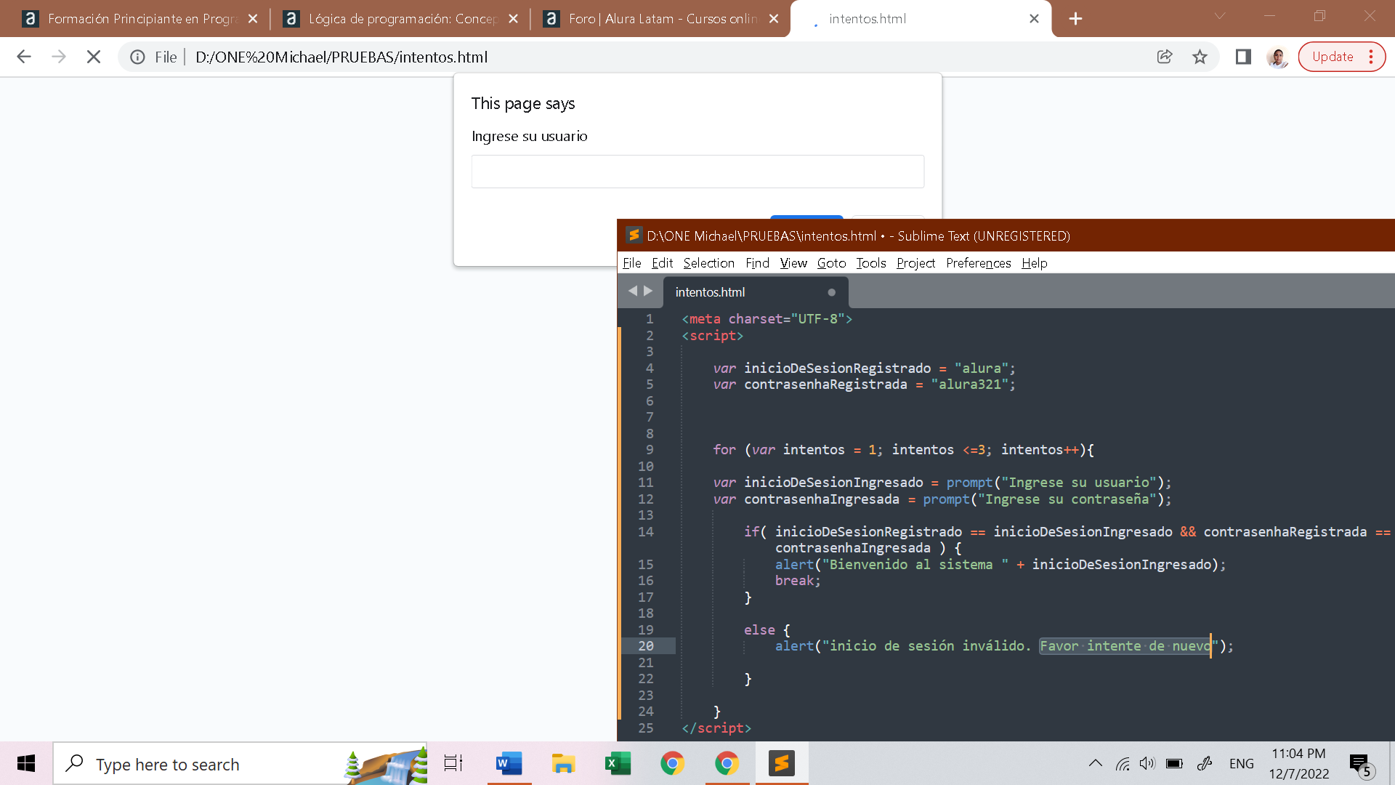1395x785 pixels.
Task: Open first Chrome icon on taskbar
Action: [672, 763]
